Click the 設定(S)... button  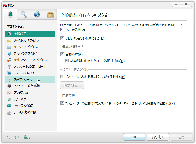tap(72, 85)
